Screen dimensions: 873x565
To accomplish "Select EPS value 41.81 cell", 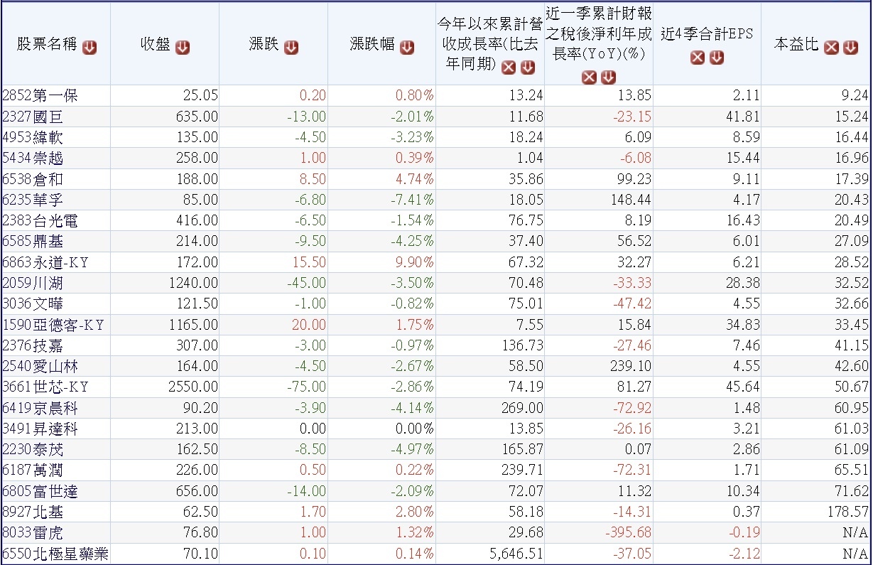I will tap(707, 117).
